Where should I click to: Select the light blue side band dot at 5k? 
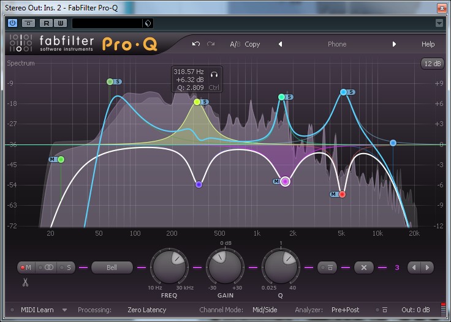[343, 92]
